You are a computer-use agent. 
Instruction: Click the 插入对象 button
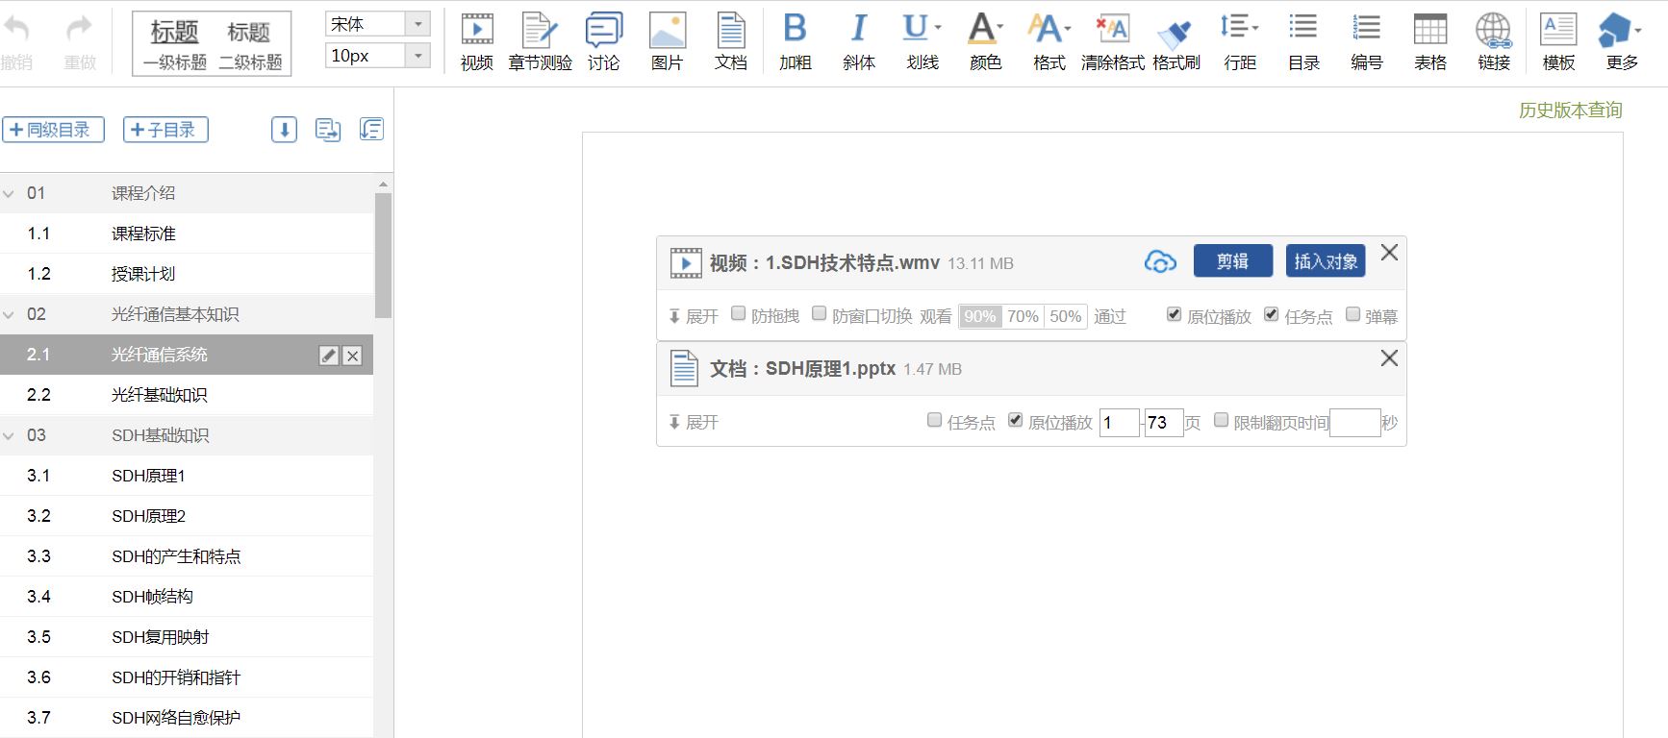coord(1326,260)
